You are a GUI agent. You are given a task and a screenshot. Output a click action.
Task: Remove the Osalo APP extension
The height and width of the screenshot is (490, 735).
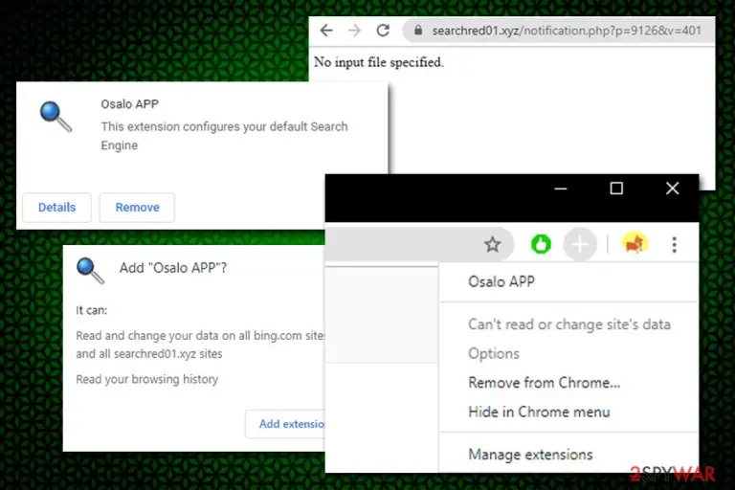tap(138, 208)
